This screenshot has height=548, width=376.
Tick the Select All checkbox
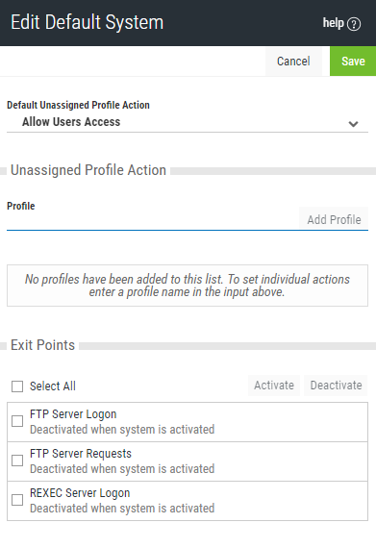[x=17, y=386]
